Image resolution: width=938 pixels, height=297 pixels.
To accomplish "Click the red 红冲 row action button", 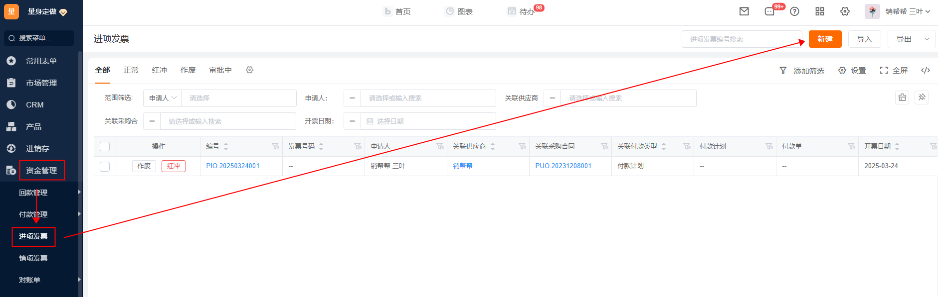I will 174,166.
